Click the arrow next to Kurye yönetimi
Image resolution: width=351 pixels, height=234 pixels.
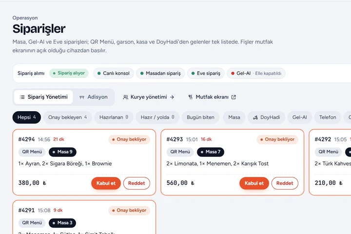pos(172,97)
